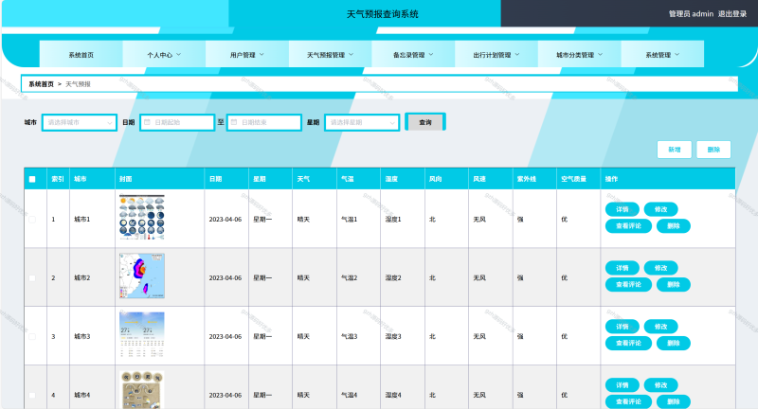This screenshot has height=409, width=758.
Task: Click 详情 button for 城市1 row
Action: coord(622,209)
